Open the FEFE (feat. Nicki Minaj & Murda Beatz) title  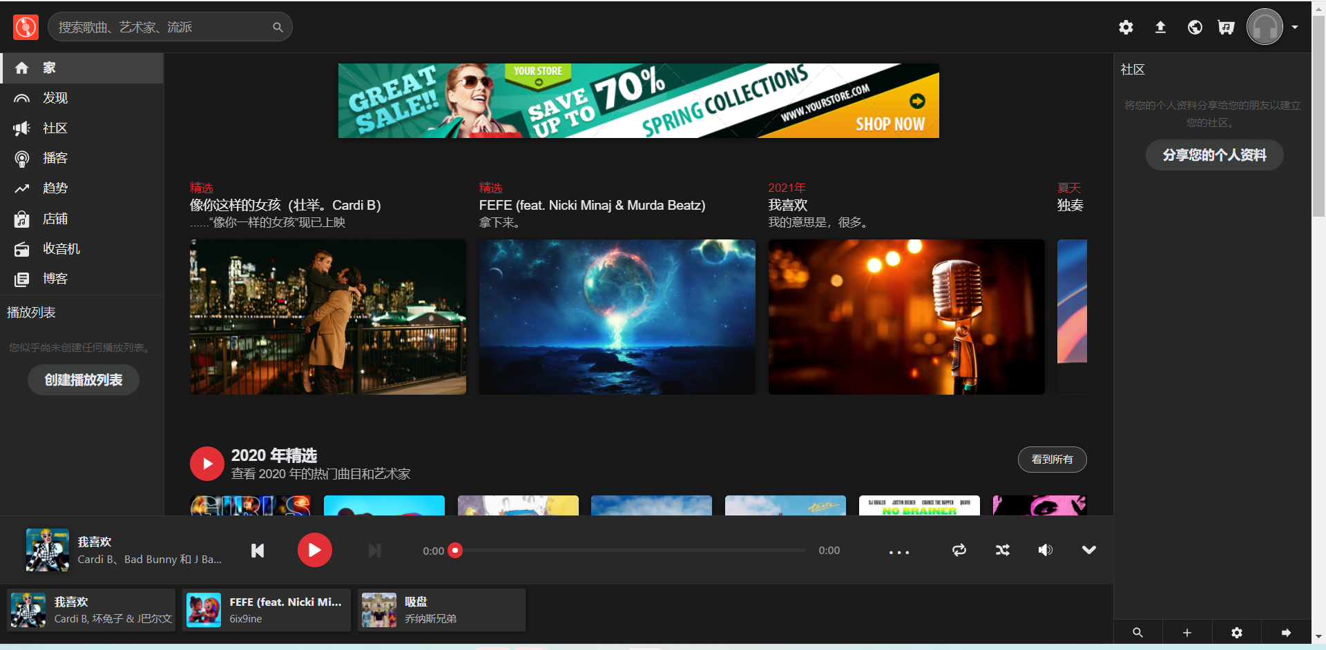click(x=593, y=205)
